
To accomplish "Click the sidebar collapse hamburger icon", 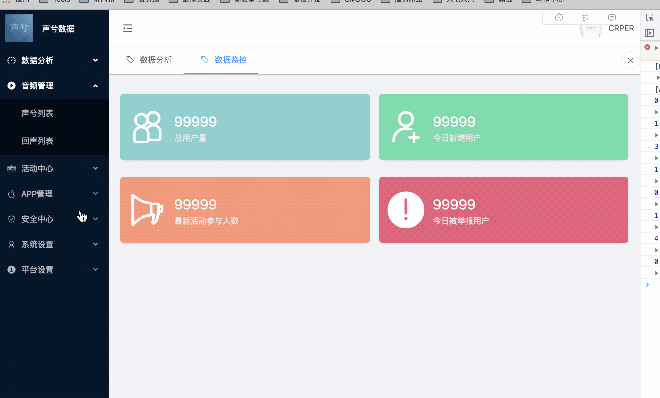I will point(128,28).
